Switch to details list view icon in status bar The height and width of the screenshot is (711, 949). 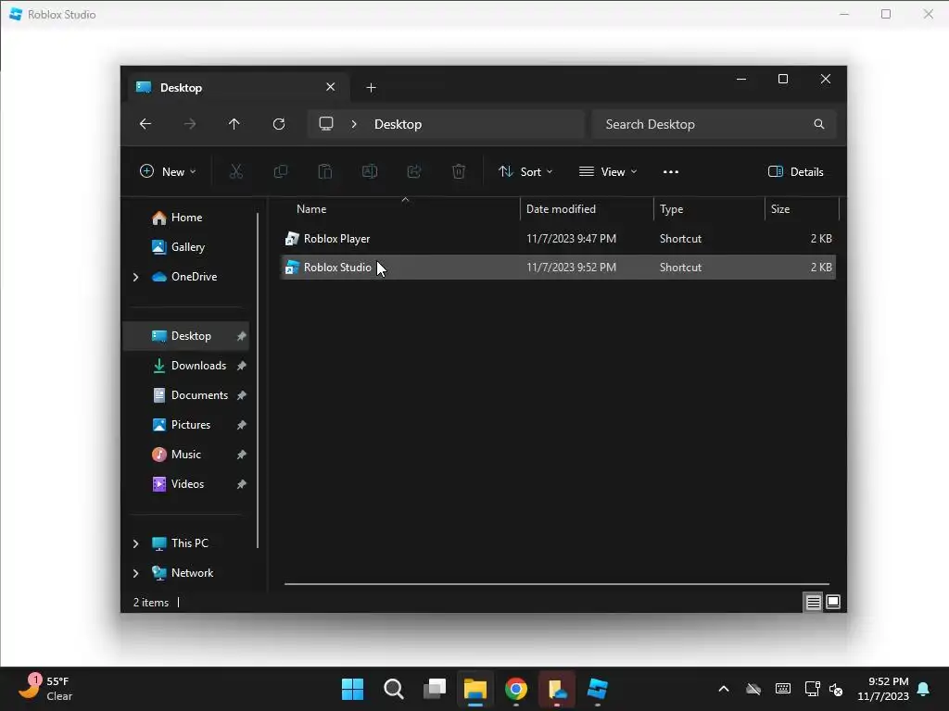[813, 602]
